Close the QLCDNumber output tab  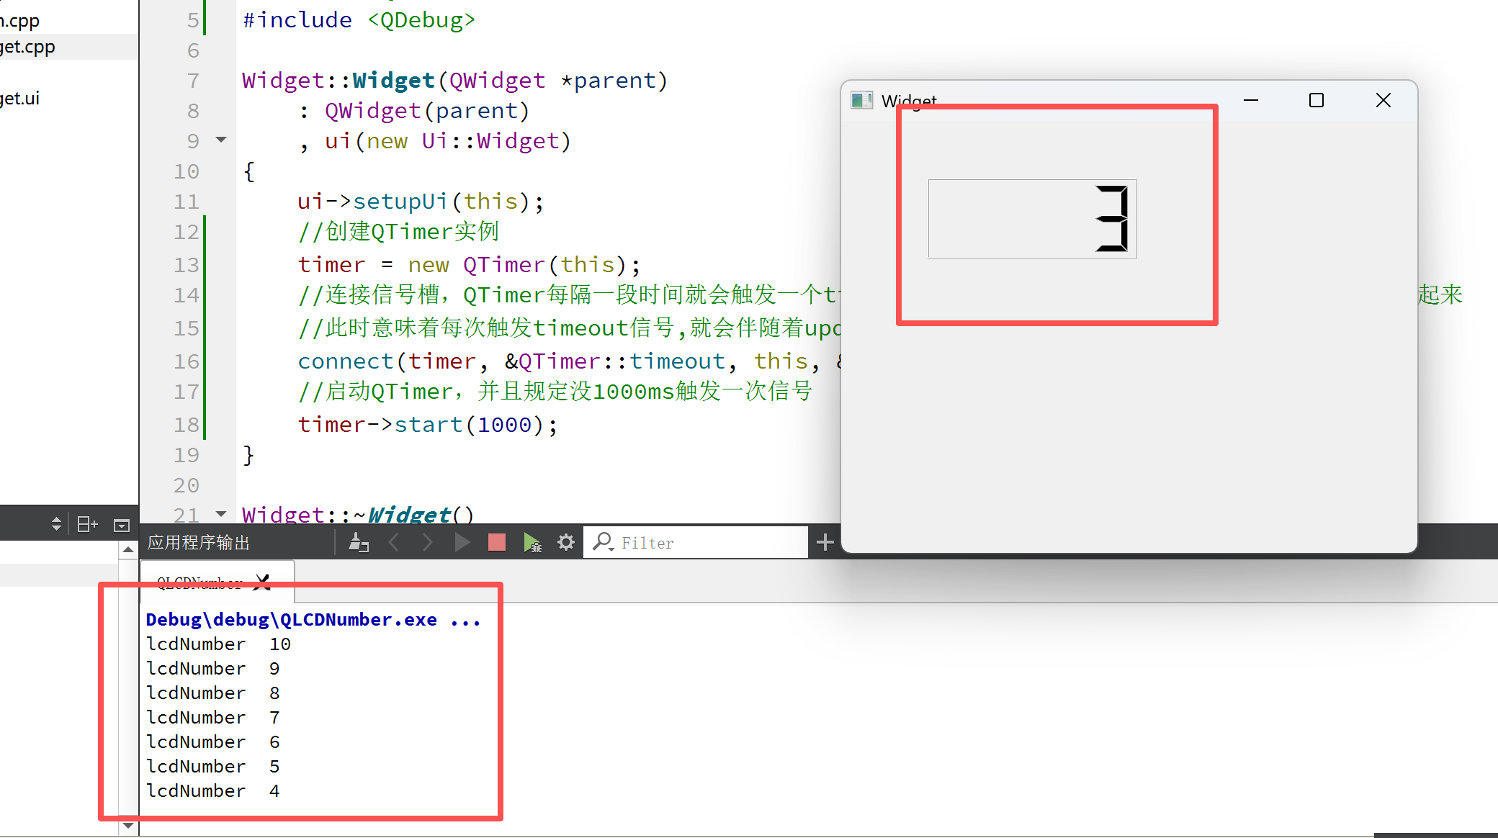click(x=264, y=582)
